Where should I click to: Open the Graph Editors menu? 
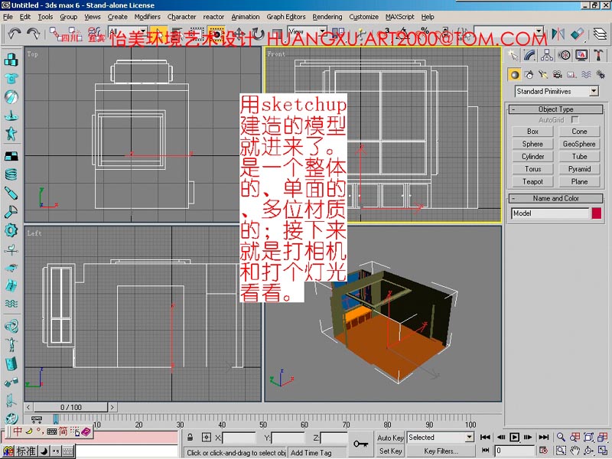(x=286, y=17)
